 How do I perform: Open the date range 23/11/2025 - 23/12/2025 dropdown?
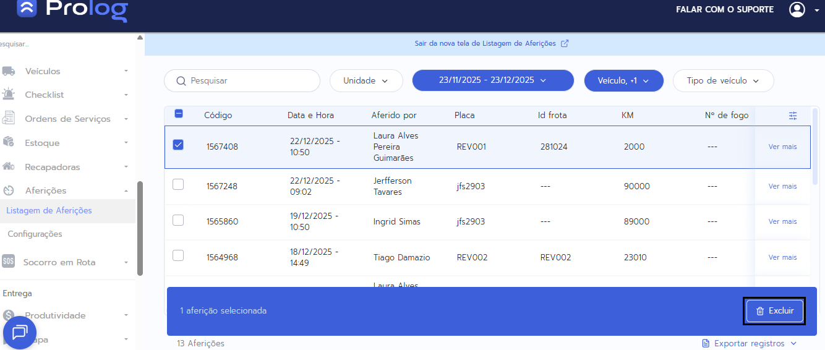[492, 80]
